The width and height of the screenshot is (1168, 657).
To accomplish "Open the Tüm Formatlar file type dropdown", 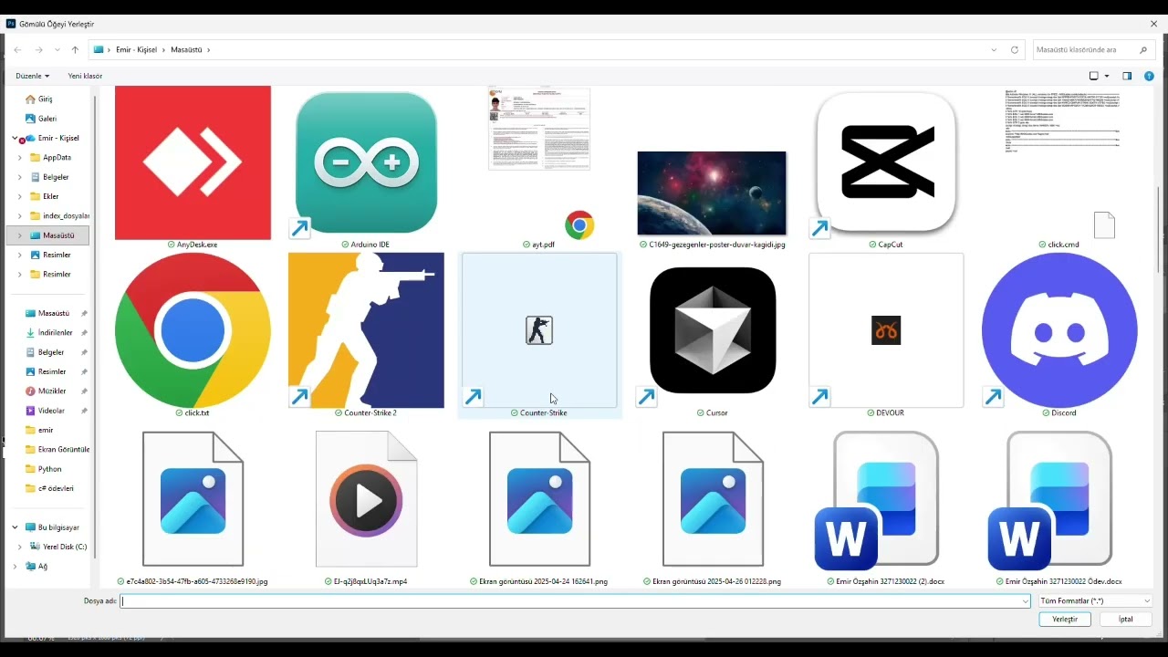I will 1095,601.
